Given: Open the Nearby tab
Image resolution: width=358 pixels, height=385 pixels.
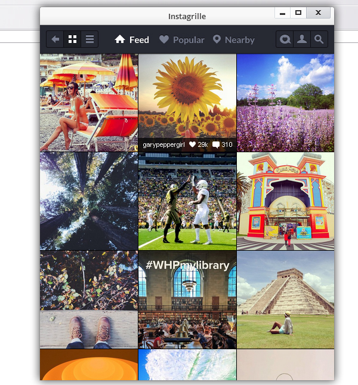Looking at the screenshot, I should pos(234,39).
